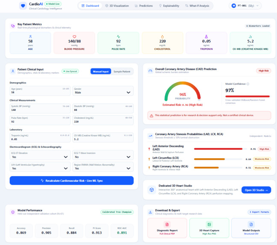Click the Diastolic BP input field
Screen dimensions: 277x245
(x=103, y=108)
